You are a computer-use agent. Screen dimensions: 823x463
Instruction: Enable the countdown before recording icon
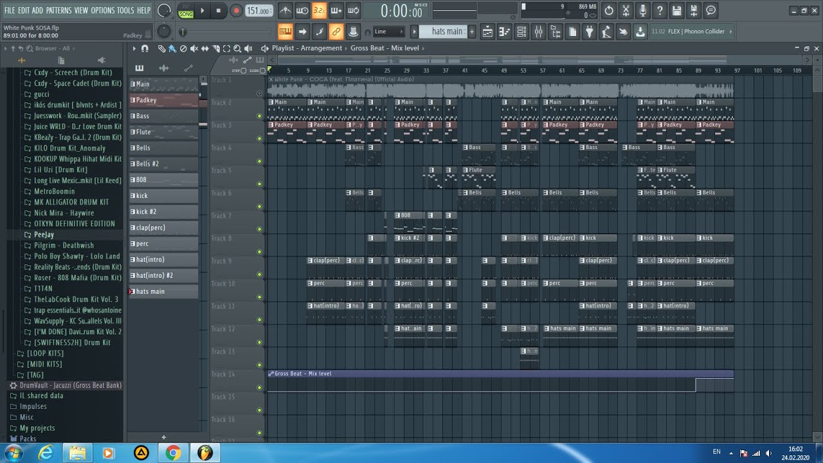(x=320, y=10)
